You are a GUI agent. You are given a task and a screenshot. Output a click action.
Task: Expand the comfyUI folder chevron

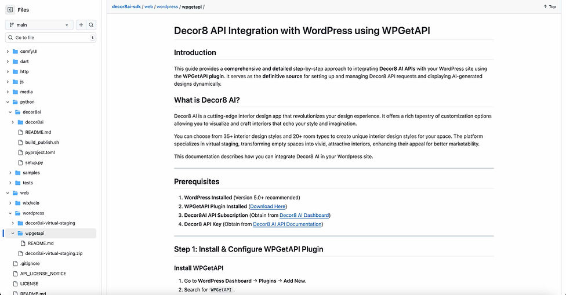[x=8, y=52]
